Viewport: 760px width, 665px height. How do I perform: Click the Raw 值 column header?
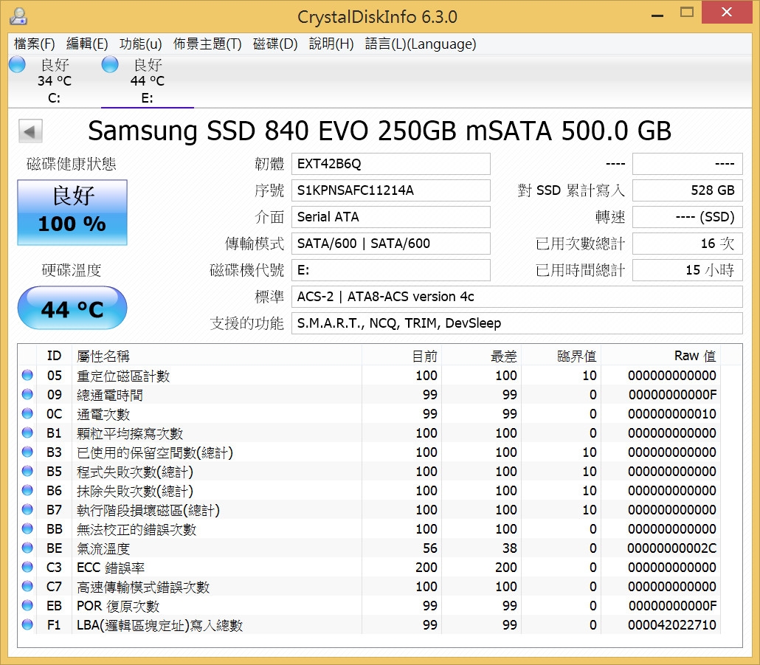pos(660,356)
